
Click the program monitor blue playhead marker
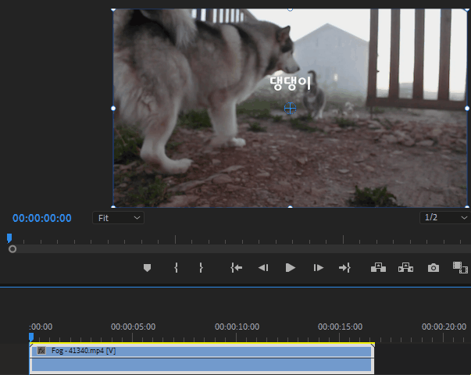tap(9, 238)
